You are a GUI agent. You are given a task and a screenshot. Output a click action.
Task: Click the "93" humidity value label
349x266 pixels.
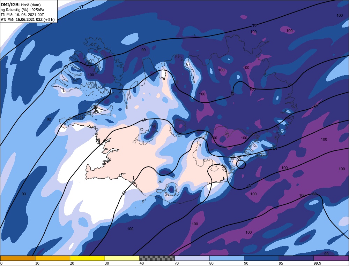tap(24, 194)
